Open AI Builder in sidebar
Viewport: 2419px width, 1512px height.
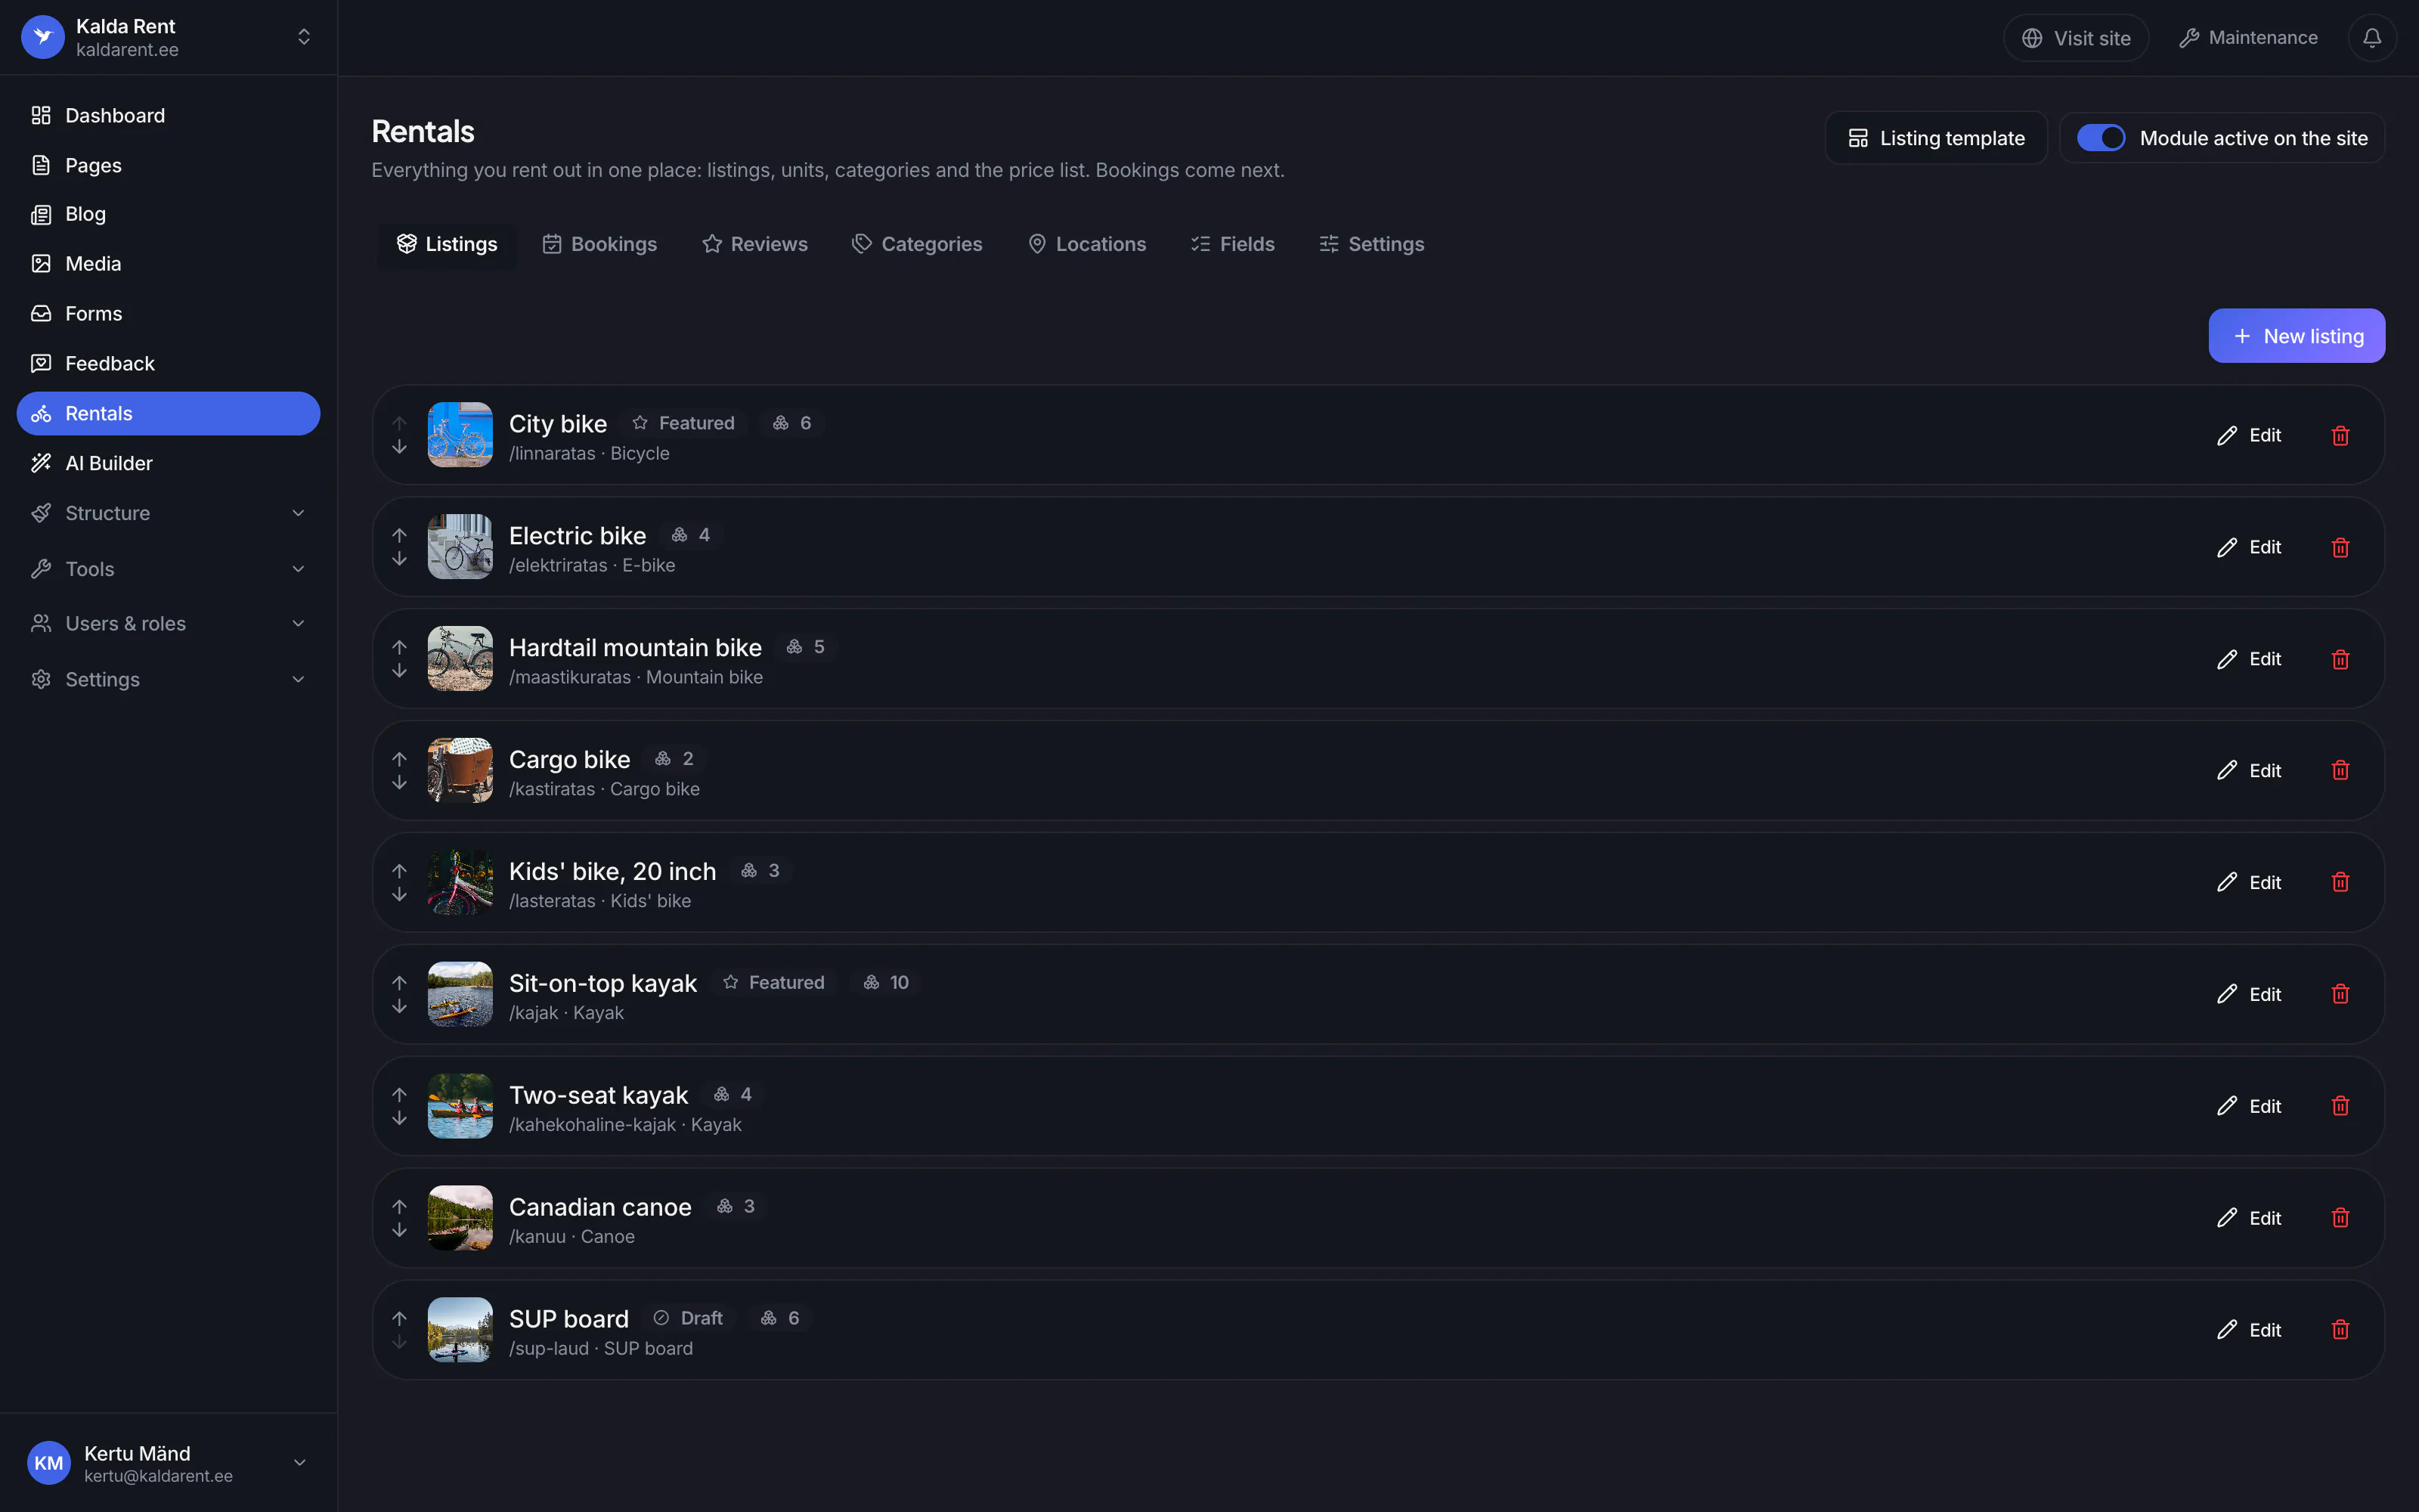168,463
